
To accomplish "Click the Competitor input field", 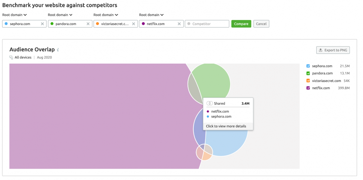I will coord(207,24).
